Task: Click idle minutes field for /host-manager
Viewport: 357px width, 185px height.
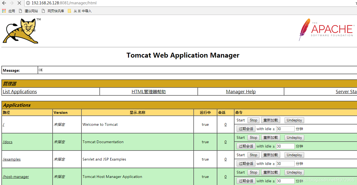Action: pyautogui.click(x=285, y=181)
